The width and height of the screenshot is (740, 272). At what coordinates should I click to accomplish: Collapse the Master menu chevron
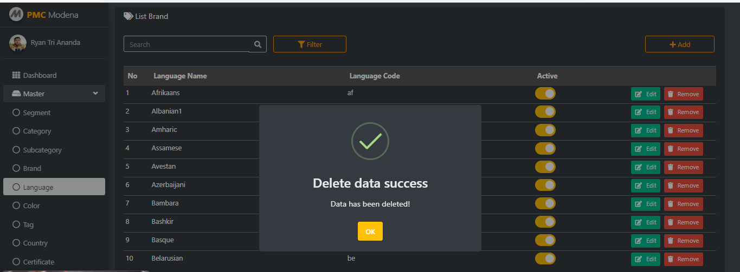95,94
